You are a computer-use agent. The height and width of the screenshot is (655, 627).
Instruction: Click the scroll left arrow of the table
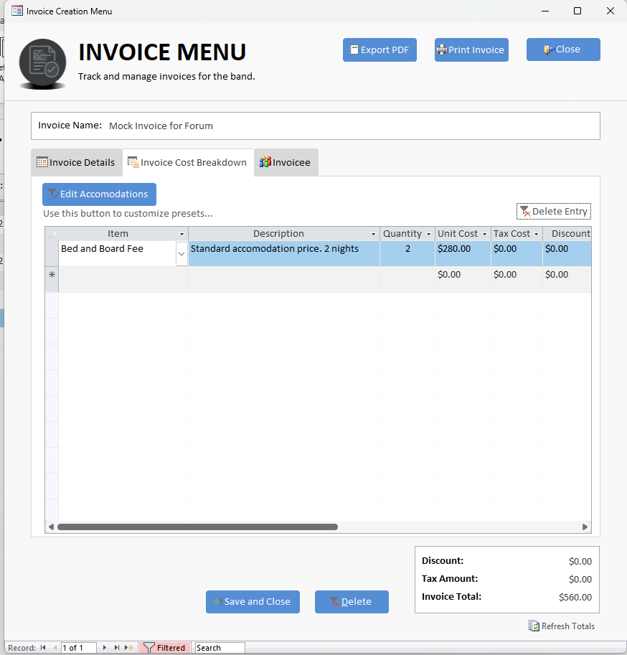tap(51, 527)
